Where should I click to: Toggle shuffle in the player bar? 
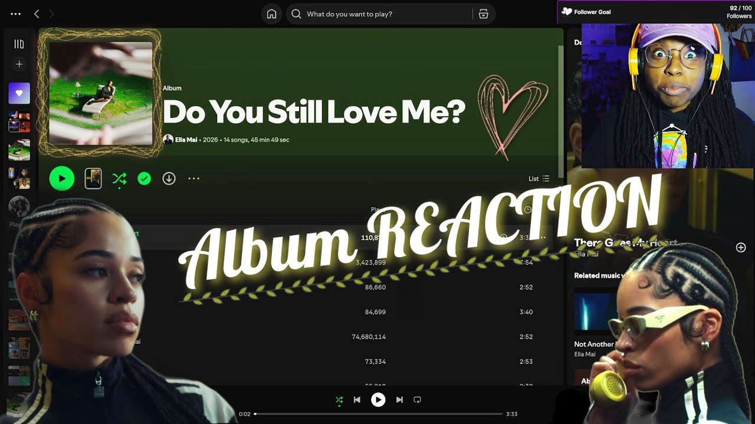tap(339, 400)
